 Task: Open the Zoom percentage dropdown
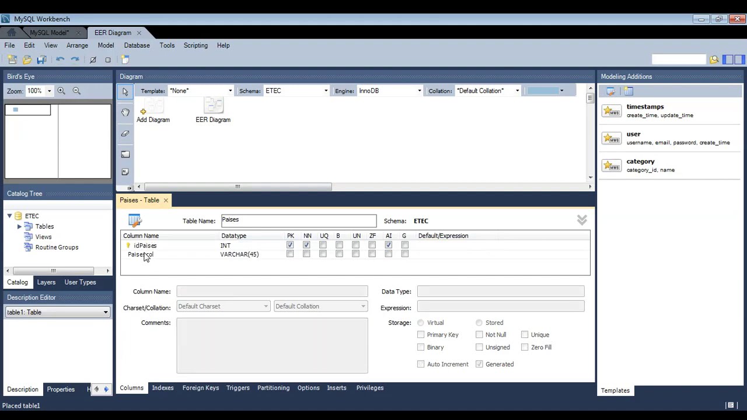click(x=49, y=91)
